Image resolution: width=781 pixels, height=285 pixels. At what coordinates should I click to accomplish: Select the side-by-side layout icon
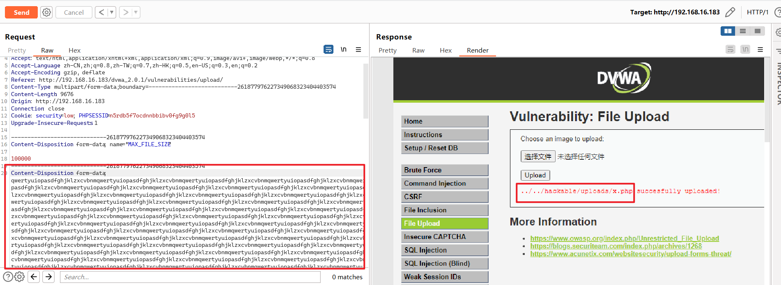tap(728, 31)
